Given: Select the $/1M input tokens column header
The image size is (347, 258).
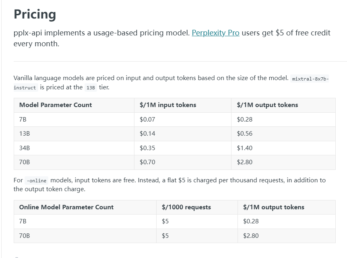Looking at the screenshot, I should (x=168, y=105).
